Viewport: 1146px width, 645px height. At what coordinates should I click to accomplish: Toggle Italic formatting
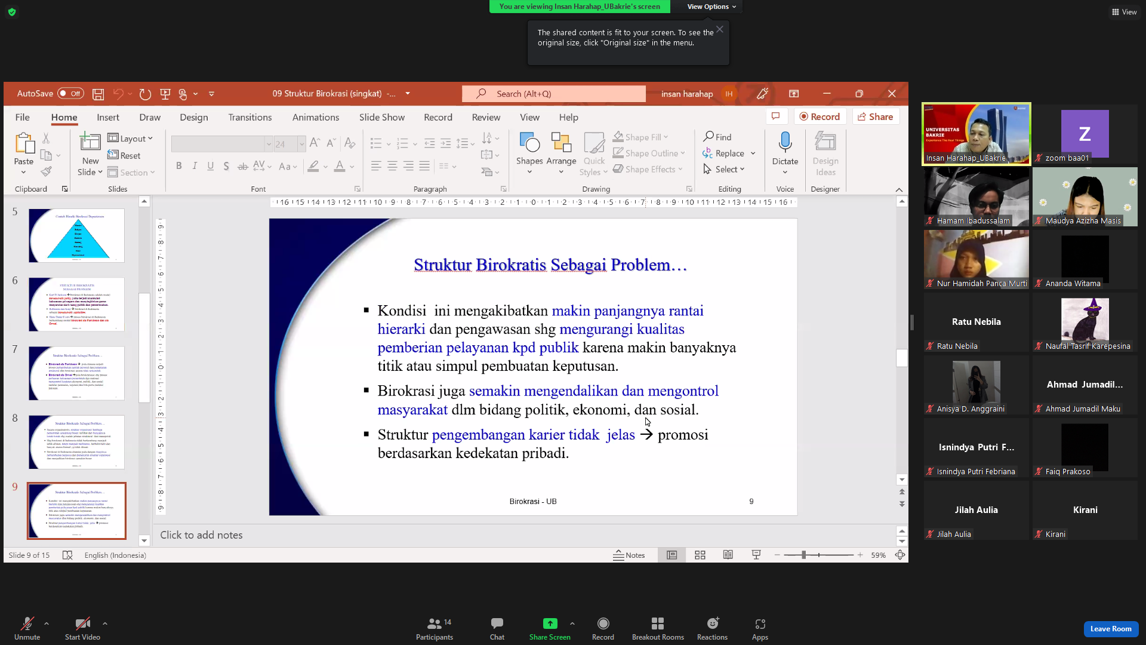[x=195, y=166]
